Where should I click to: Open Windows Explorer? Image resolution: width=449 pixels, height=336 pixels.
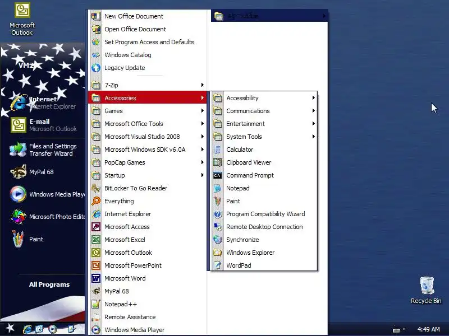coord(264,253)
